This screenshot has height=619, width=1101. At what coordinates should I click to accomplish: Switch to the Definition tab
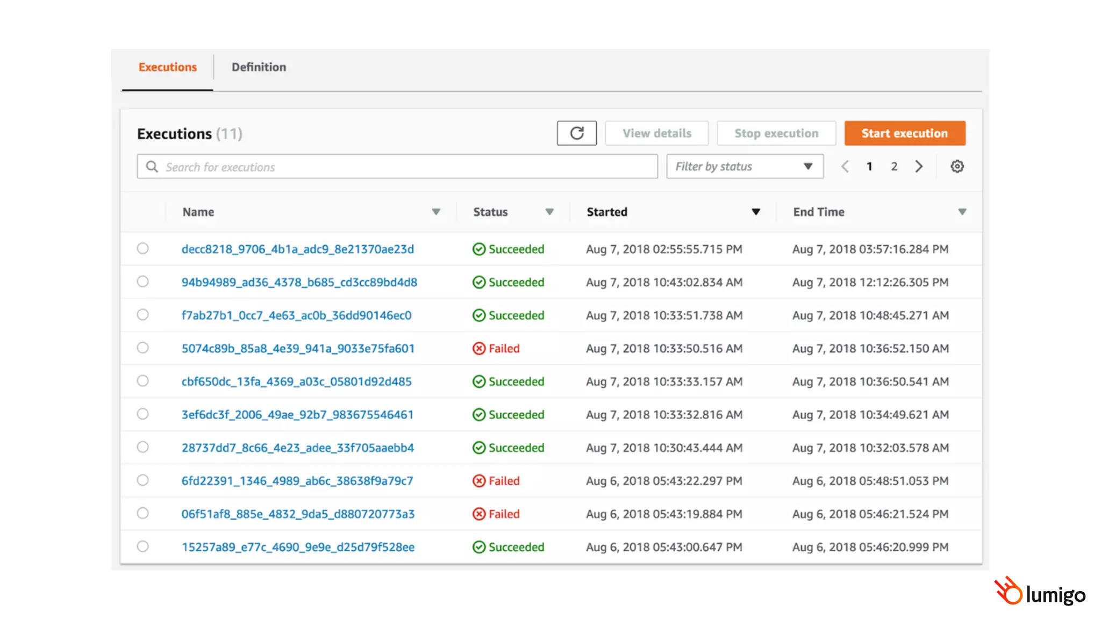pyautogui.click(x=259, y=67)
